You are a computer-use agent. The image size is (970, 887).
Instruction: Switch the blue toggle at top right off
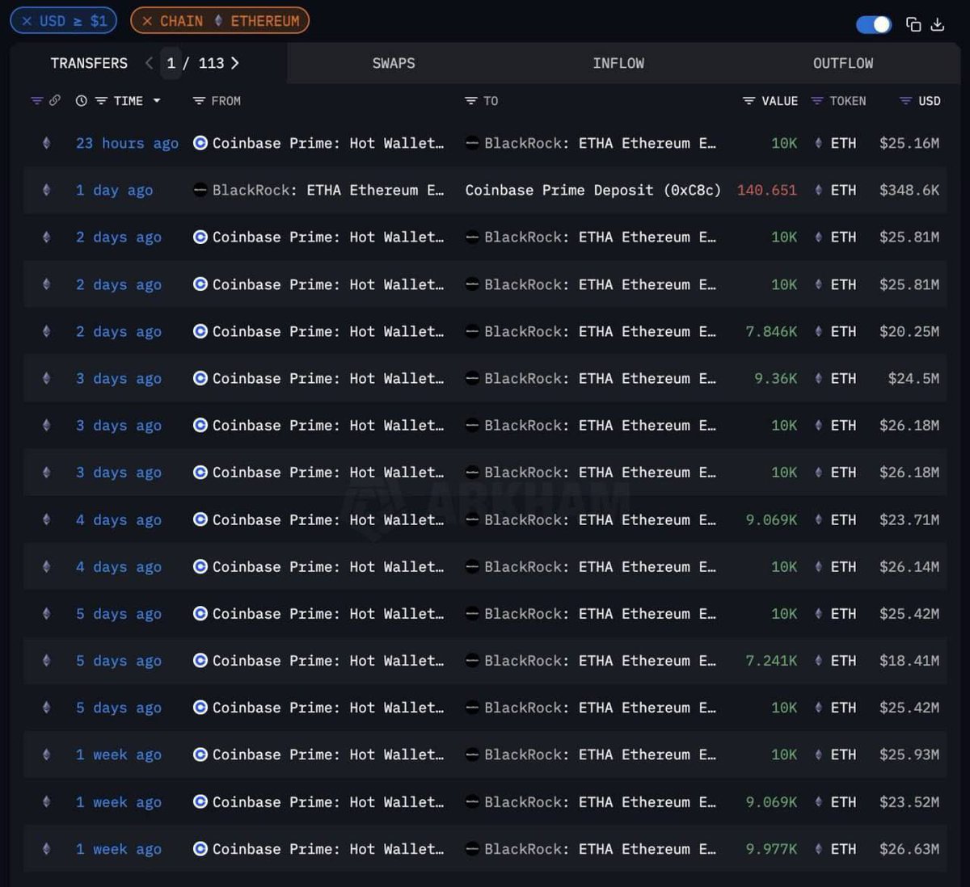873,25
